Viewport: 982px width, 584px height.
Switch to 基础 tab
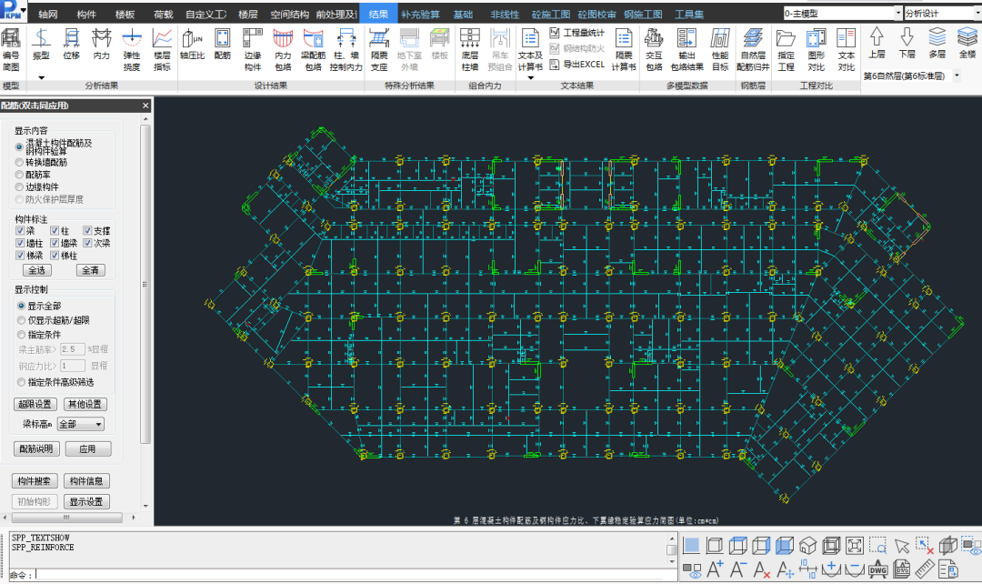pyautogui.click(x=464, y=14)
